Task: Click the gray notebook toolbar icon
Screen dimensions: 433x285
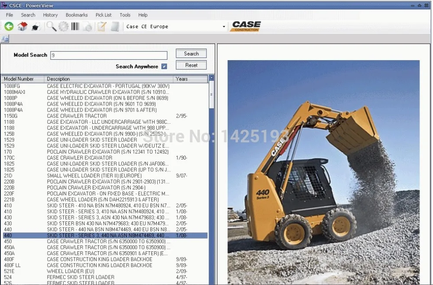Action: (x=115, y=26)
